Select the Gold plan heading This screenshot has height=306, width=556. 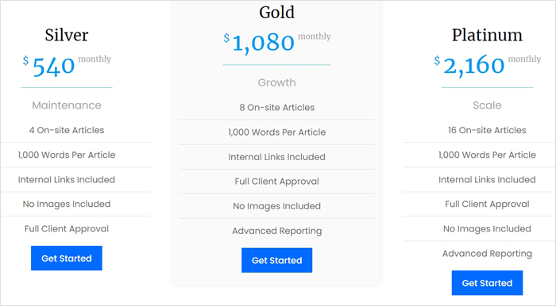[x=277, y=13]
